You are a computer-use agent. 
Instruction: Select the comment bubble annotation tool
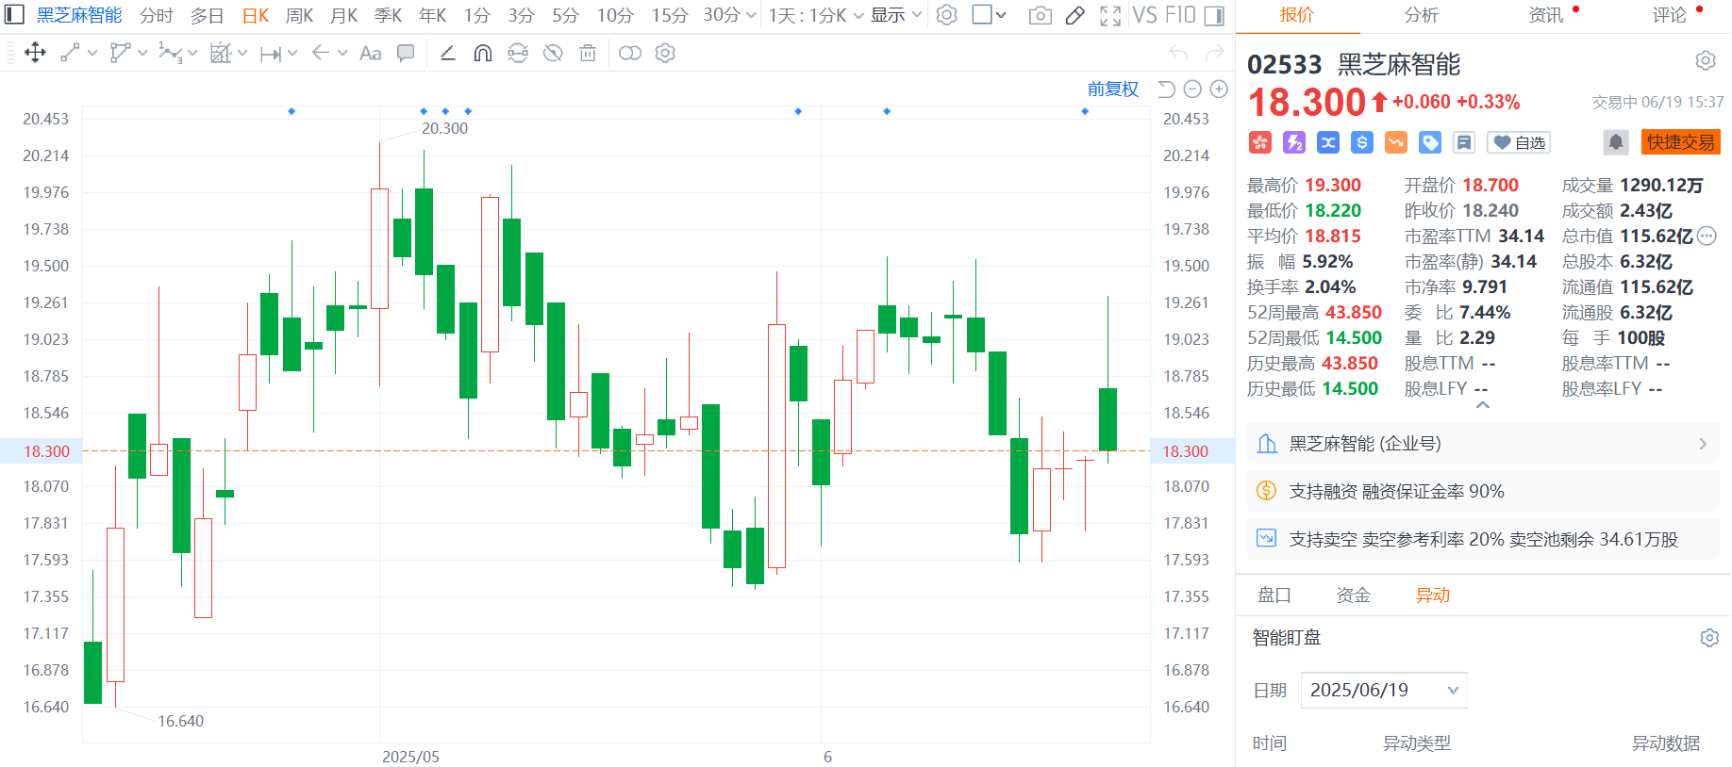point(406,54)
